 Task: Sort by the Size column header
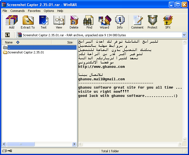[x=63, y=42]
